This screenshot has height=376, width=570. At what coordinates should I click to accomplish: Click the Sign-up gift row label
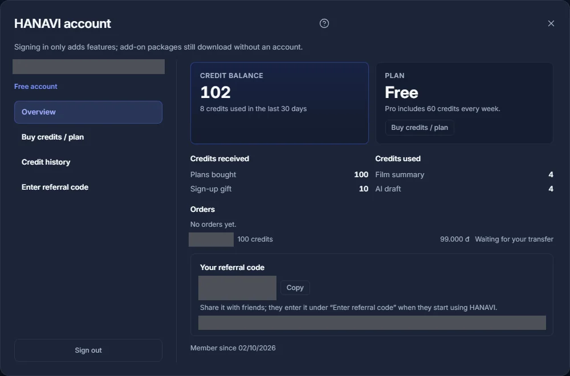[x=211, y=189]
